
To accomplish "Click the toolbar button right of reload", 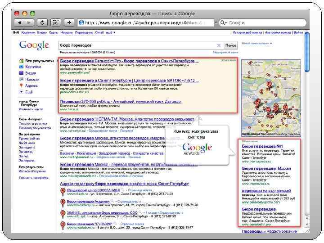I will tap(56, 22).
